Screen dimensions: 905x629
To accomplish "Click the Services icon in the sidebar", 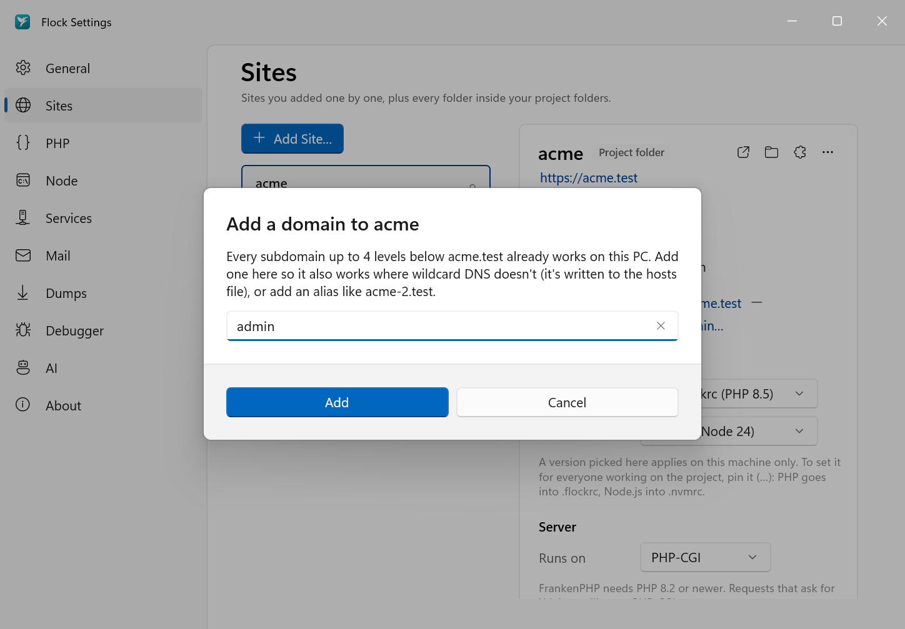I will click(x=23, y=218).
